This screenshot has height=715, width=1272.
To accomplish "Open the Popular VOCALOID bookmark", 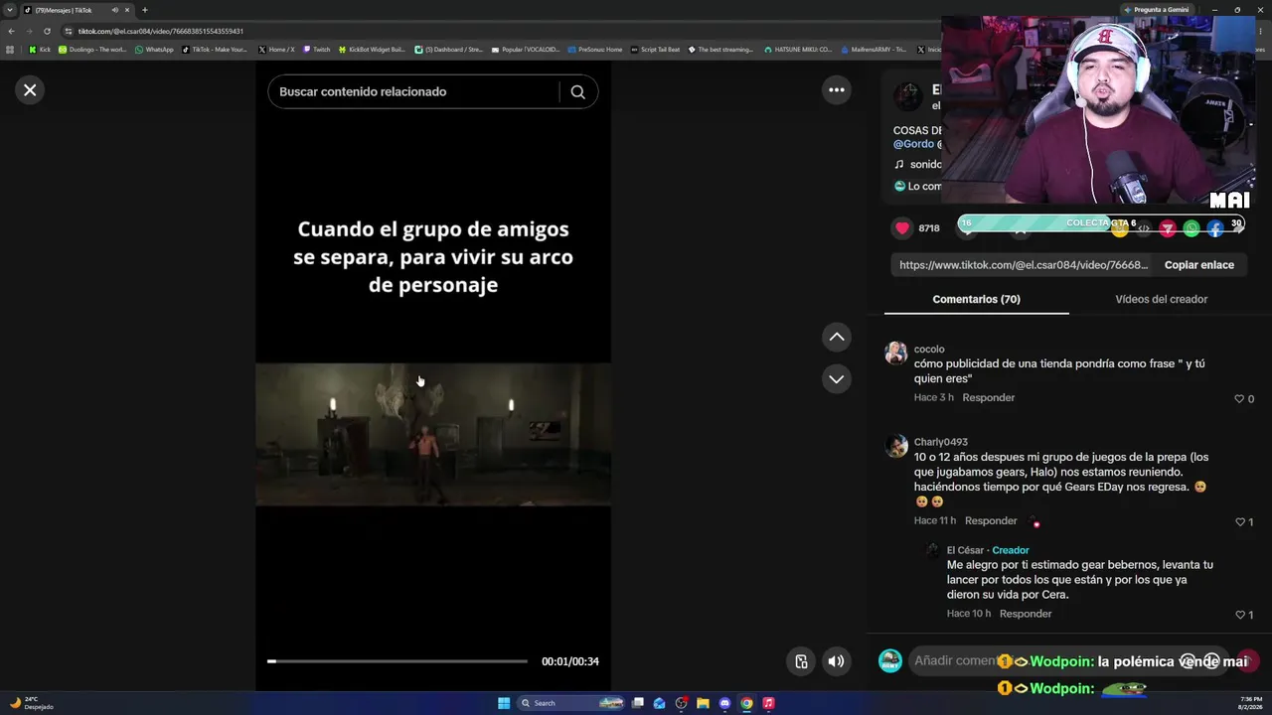I will click(526, 50).
